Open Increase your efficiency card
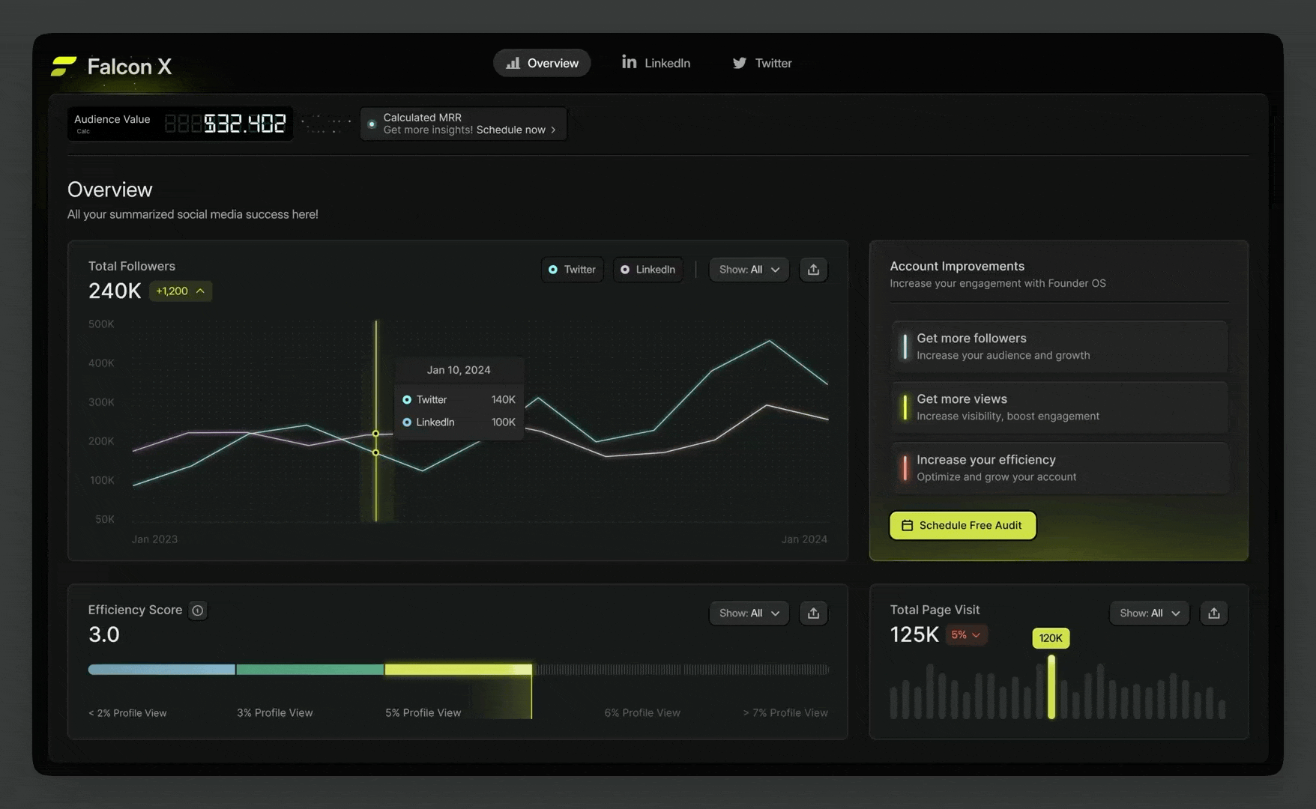Image resolution: width=1316 pixels, height=809 pixels. [1060, 468]
